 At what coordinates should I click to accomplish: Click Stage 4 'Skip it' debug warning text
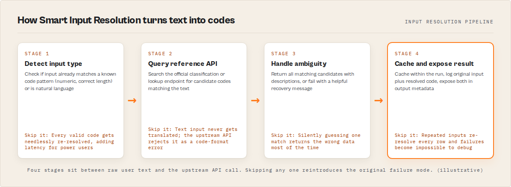pos(439,142)
